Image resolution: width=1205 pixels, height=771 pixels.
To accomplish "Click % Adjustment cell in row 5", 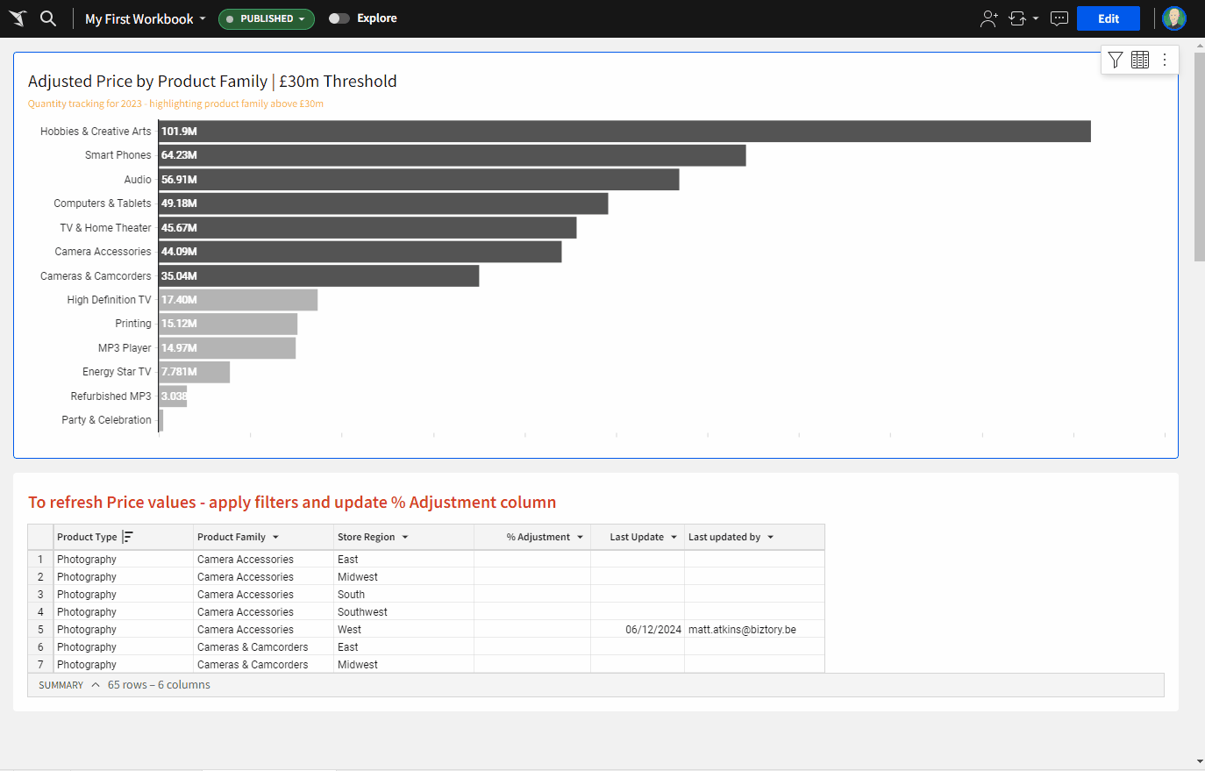I will [532, 630].
